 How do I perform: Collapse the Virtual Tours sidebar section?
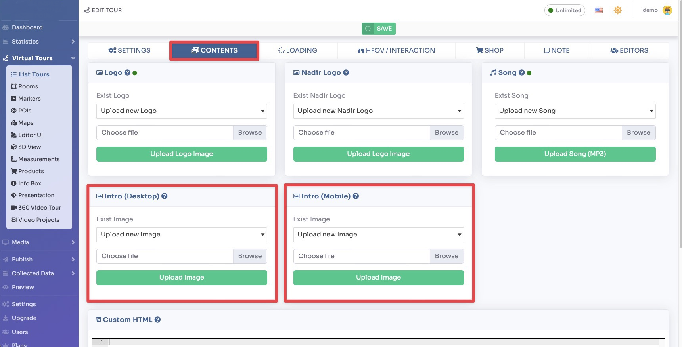[39, 58]
